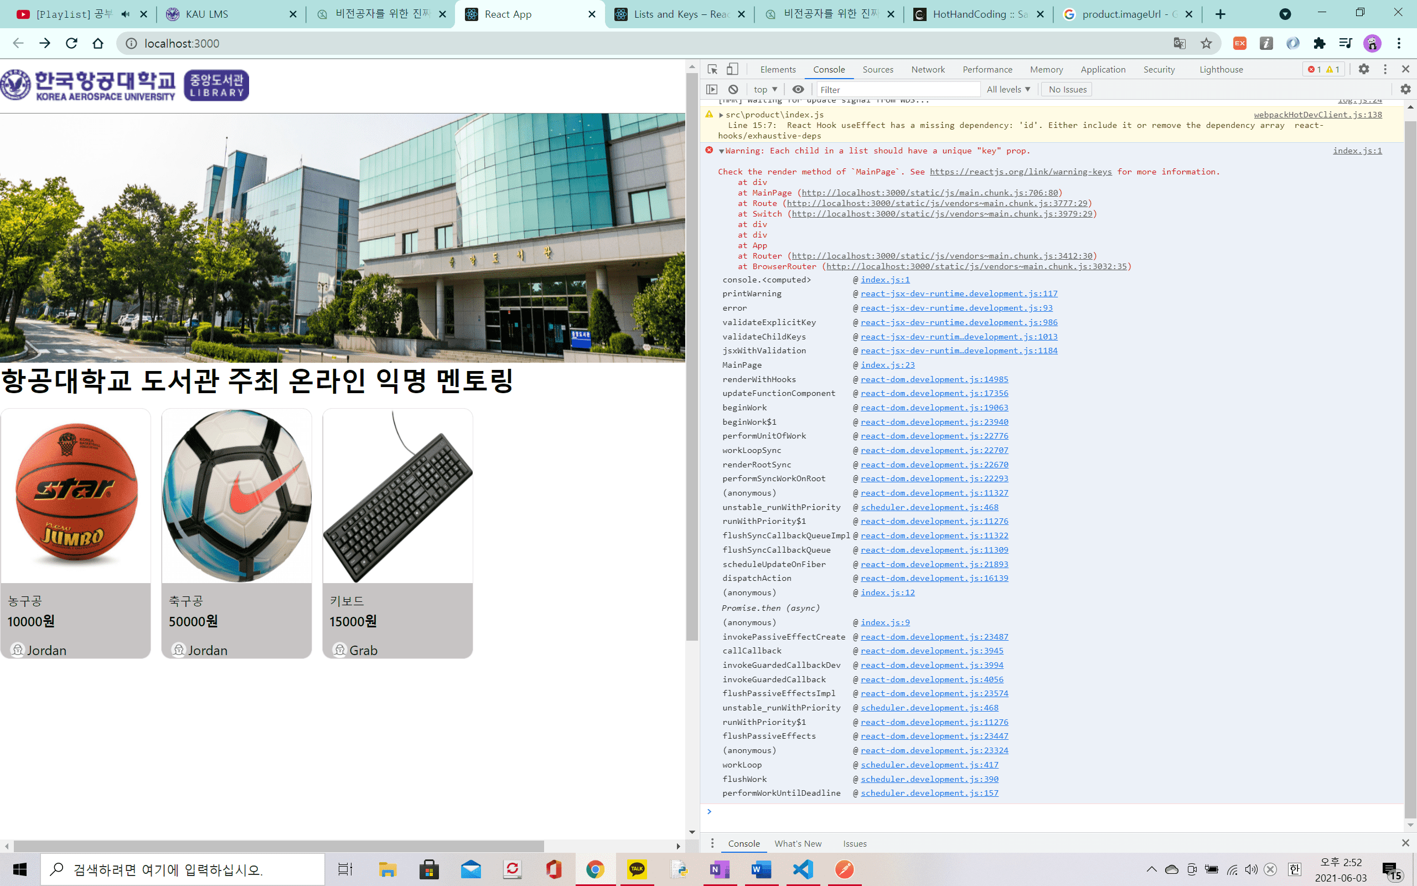
Task: Click the eye live expression icon
Action: click(x=798, y=89)
